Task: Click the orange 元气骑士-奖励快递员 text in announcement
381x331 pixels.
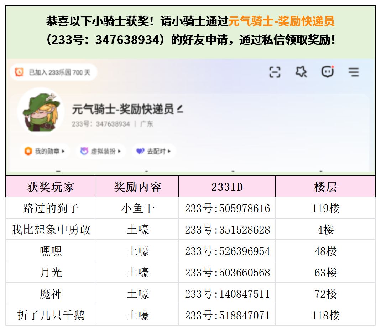Action: [281, 21]
